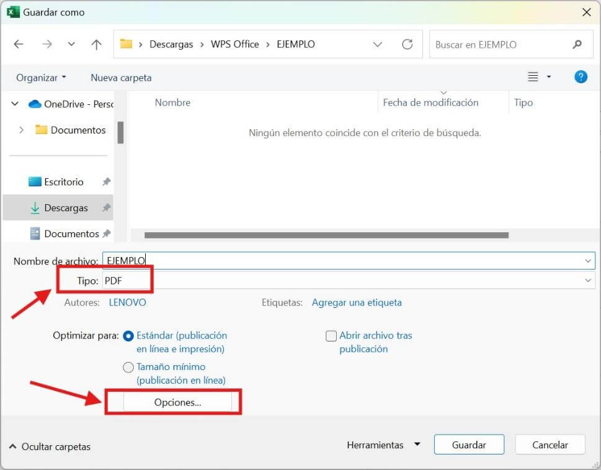The width and height of the screenshot is (601, 470).
Task: Click Agregar una etiqueta link
Action: 356,302
